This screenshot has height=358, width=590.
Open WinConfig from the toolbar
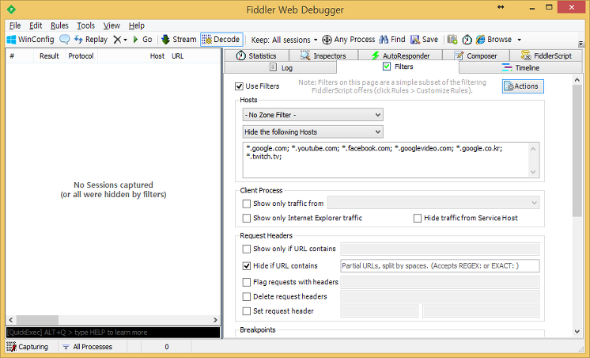pyautogui.click(x=31, y=39)
